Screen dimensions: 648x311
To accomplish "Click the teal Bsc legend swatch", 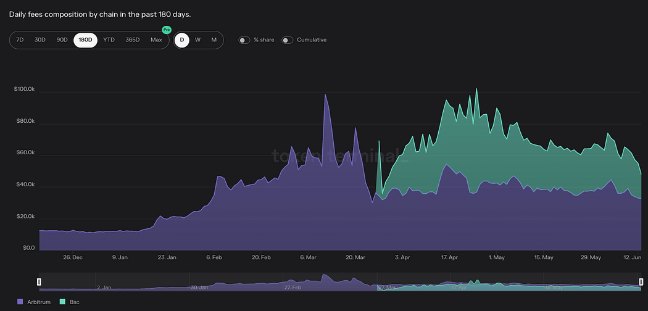I will (x=62, y=302).
